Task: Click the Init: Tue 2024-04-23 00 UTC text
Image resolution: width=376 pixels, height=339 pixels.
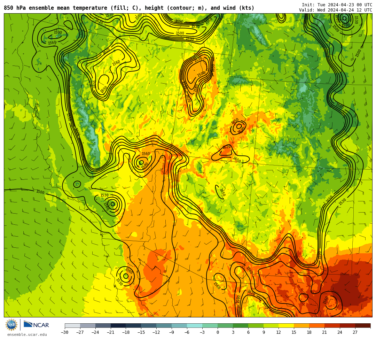Action: pos(337,5)
